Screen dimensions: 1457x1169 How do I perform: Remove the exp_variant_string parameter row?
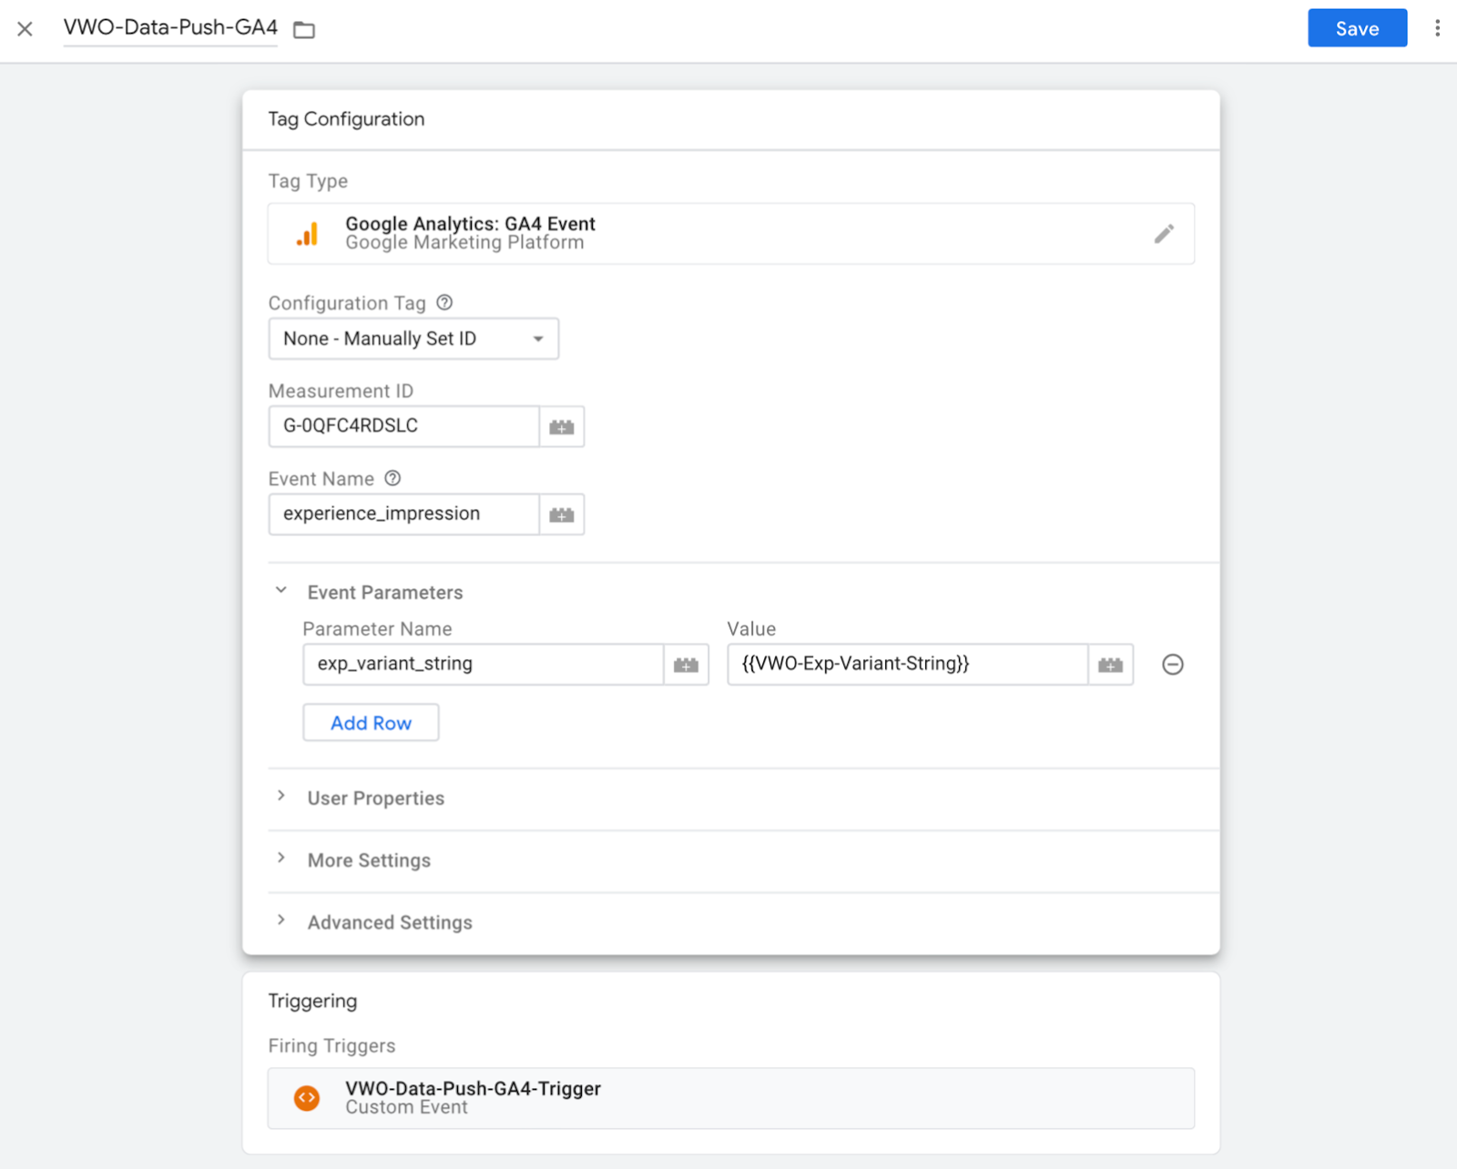(1173, 665)
